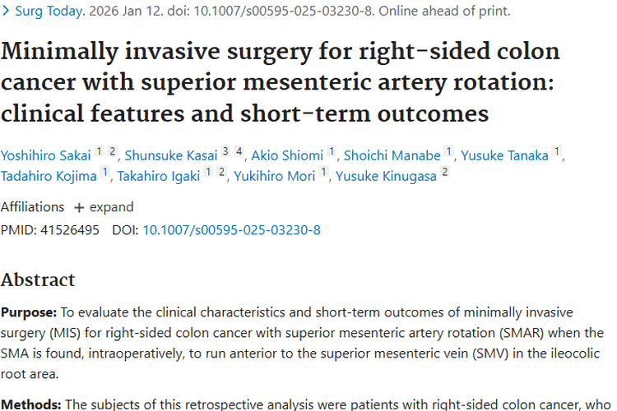The height and width of the screenshot is (411, 617).
Task: Click the article title heading
Action: click(x=280, y=81)
